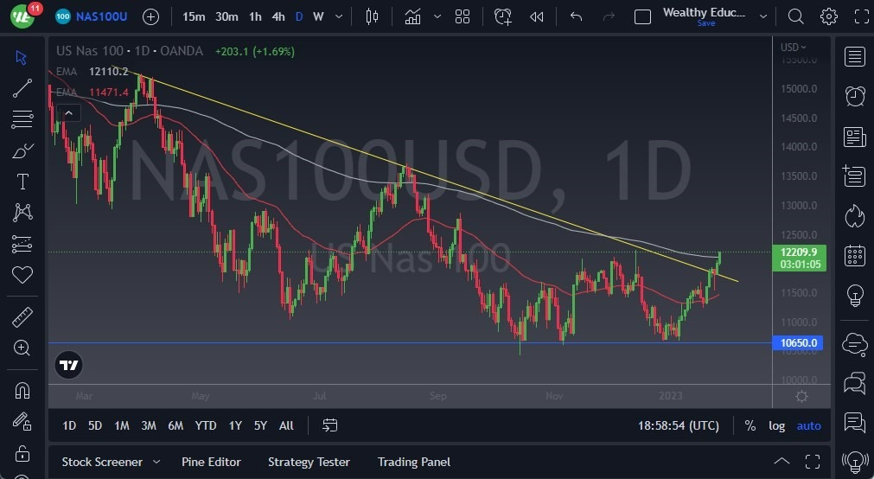
Task: Open the public chats cloud panel
Action: point(854,343)
